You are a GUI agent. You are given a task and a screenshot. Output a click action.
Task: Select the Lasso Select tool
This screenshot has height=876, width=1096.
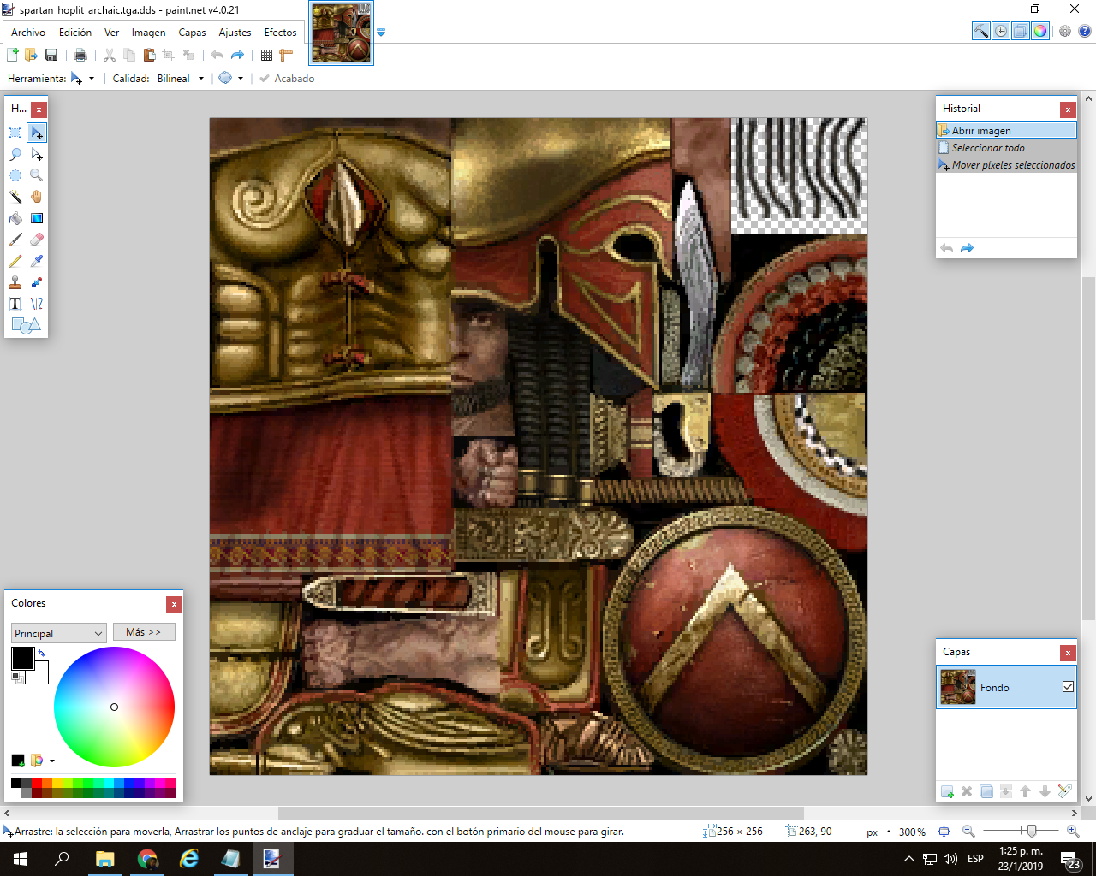(15, 154)
